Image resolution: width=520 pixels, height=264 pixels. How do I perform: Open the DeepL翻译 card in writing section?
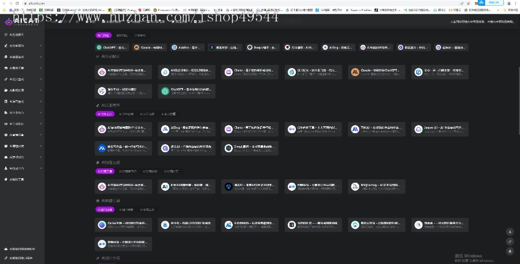tap(250, 148)
